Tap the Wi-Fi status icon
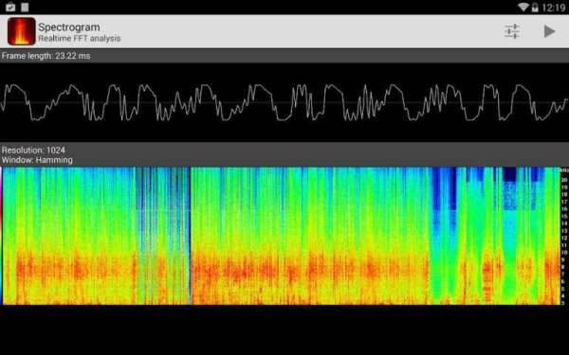 pyautogui.click(x=523, y=7)
